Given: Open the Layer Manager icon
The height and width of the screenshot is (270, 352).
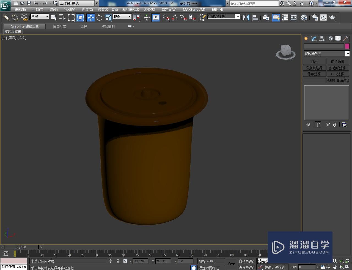Looking at the screenshot, I should [266, 18].
